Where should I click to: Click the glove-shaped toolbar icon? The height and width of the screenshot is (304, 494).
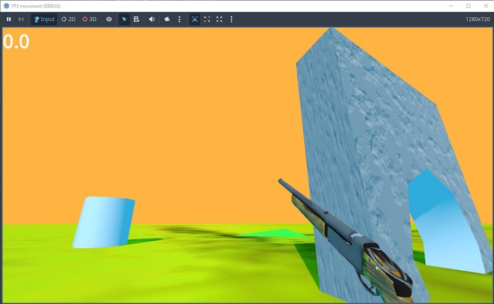tap(167, 19)
